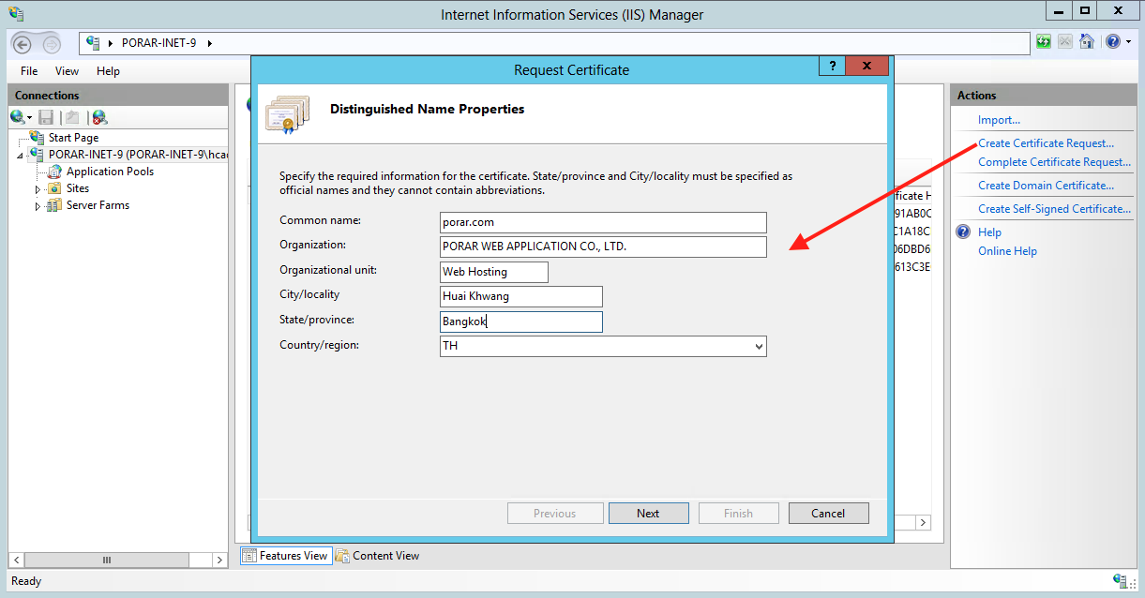Image resolution: width=1145 pixels, height=598 pixels.
Task: Click the Create New Connection globe icon
Action: pyautogui.click(x=18, y=117)
